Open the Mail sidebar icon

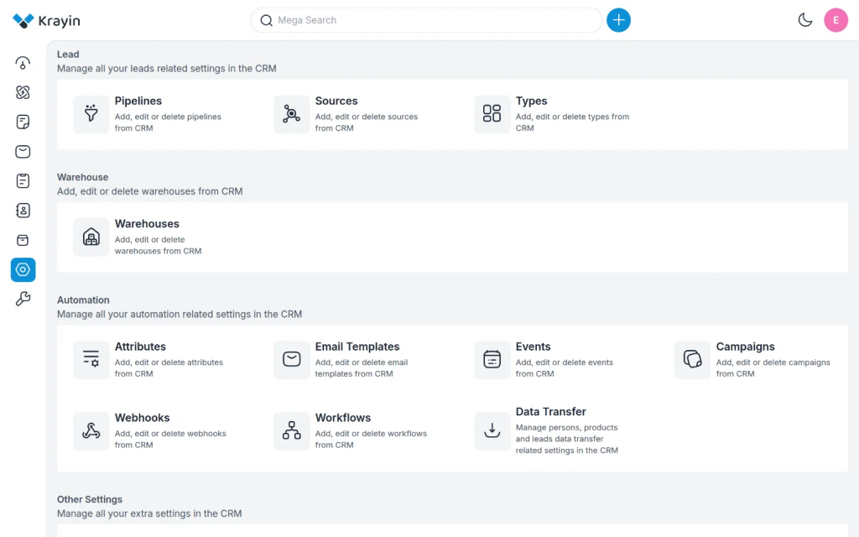click(23, 151)
